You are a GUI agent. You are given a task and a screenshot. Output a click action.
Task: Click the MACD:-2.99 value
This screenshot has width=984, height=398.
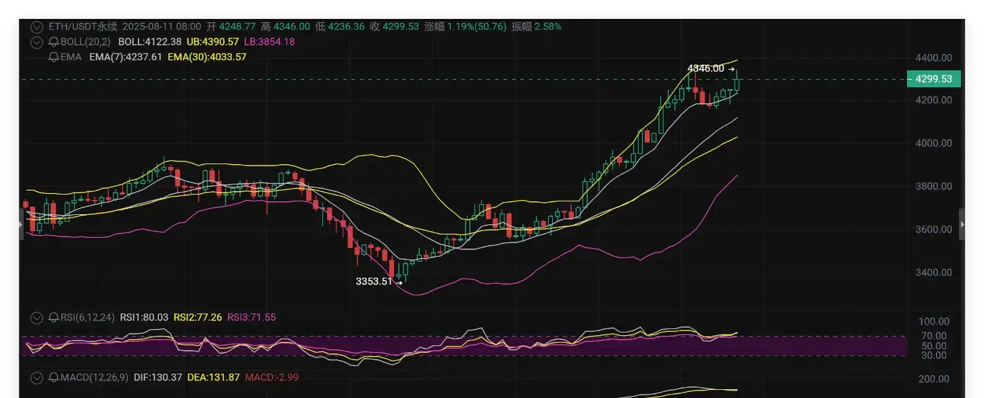[272, 377]
